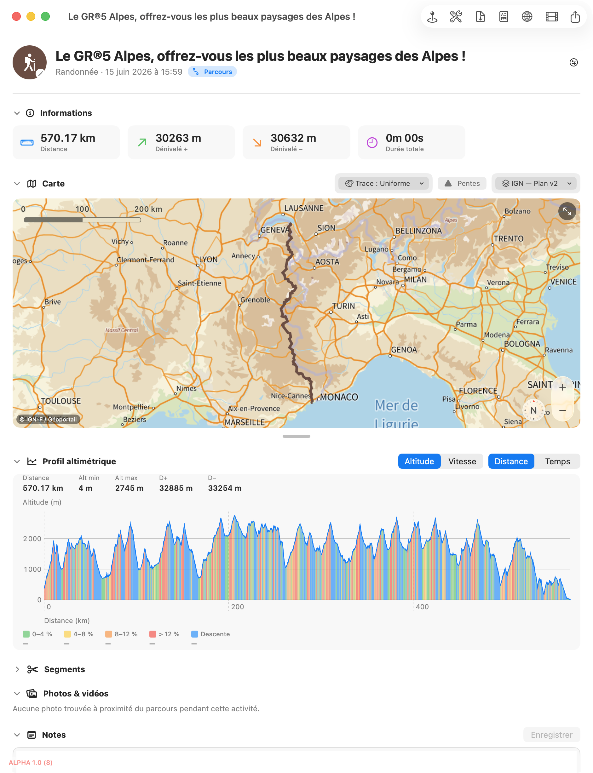Collapse the Informations section

[17, 113]
